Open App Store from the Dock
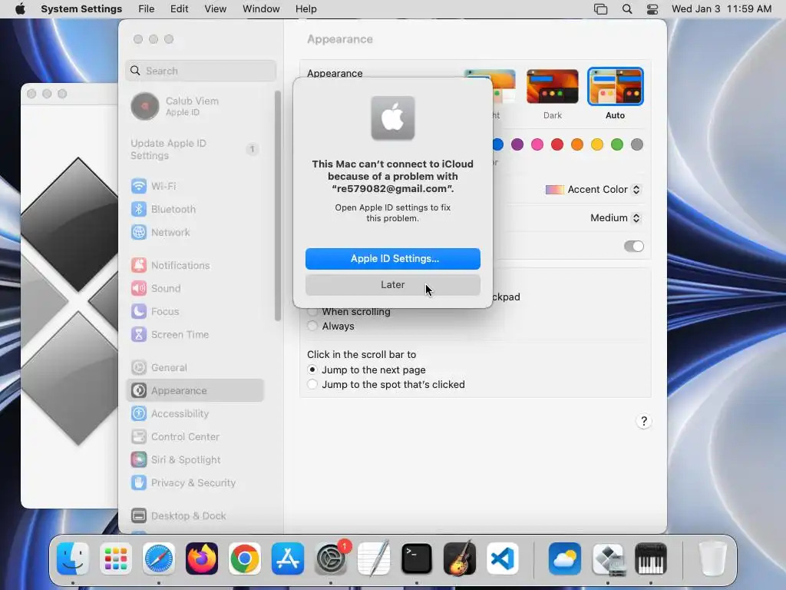This screenshot has height=590, width=786. [x=288, y=559]
